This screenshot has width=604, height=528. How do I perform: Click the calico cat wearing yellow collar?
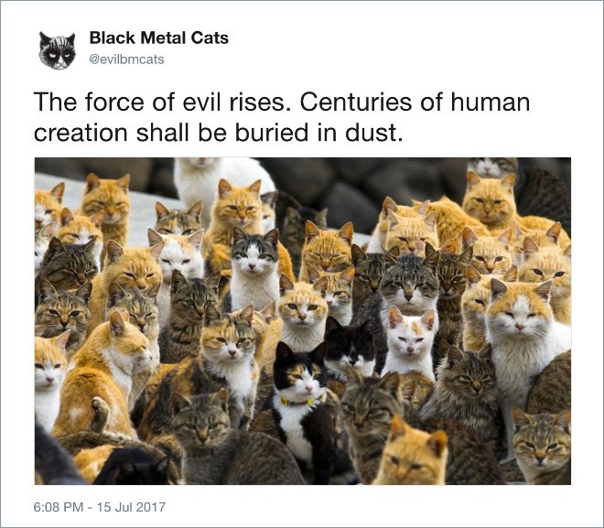coord(300,401)
